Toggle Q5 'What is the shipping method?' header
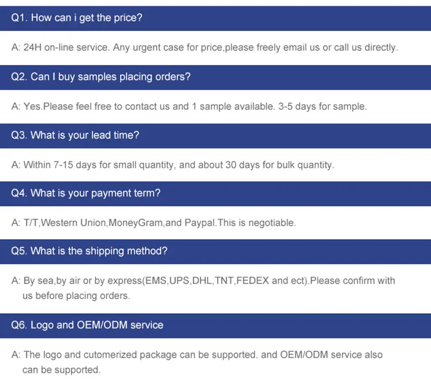 coord(215,252)
